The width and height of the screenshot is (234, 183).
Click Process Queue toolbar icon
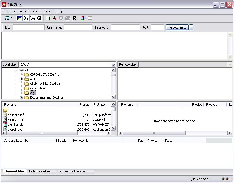click(55, 18)
